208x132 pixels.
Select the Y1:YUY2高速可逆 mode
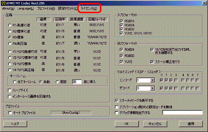[10, 52]
